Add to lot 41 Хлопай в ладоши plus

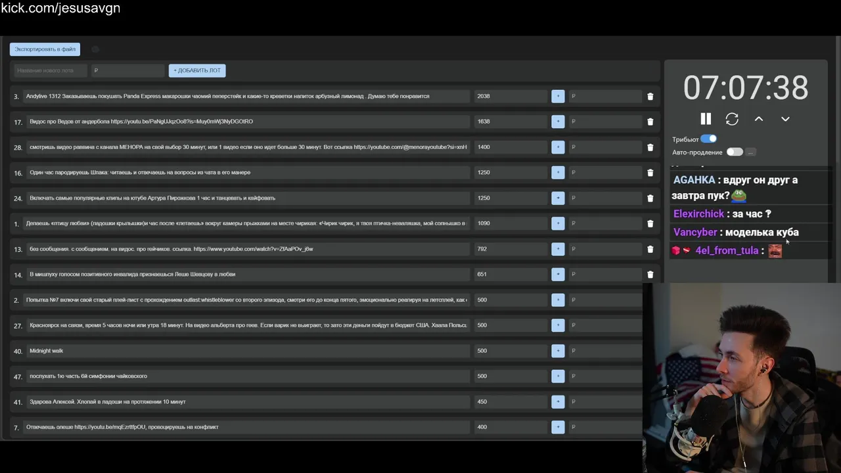coord(558,401)
